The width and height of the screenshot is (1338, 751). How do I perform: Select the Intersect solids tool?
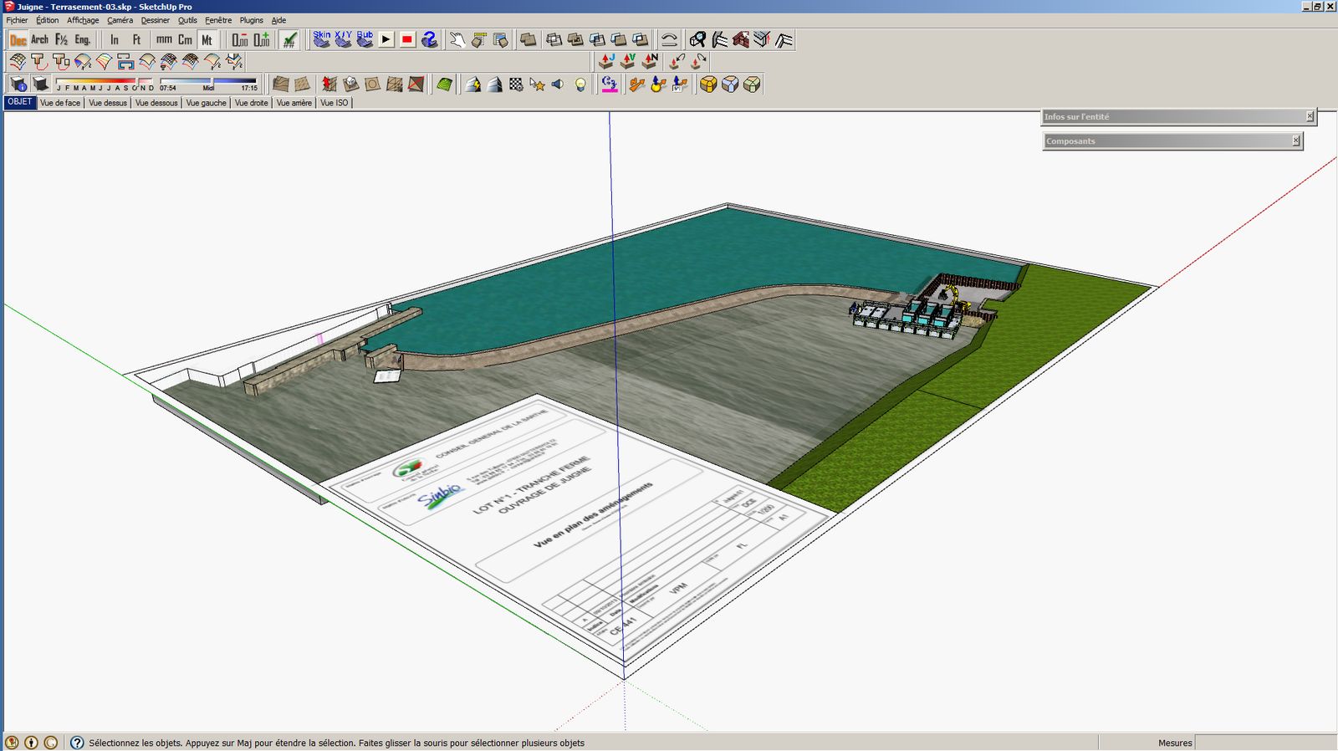pos(554,39)
